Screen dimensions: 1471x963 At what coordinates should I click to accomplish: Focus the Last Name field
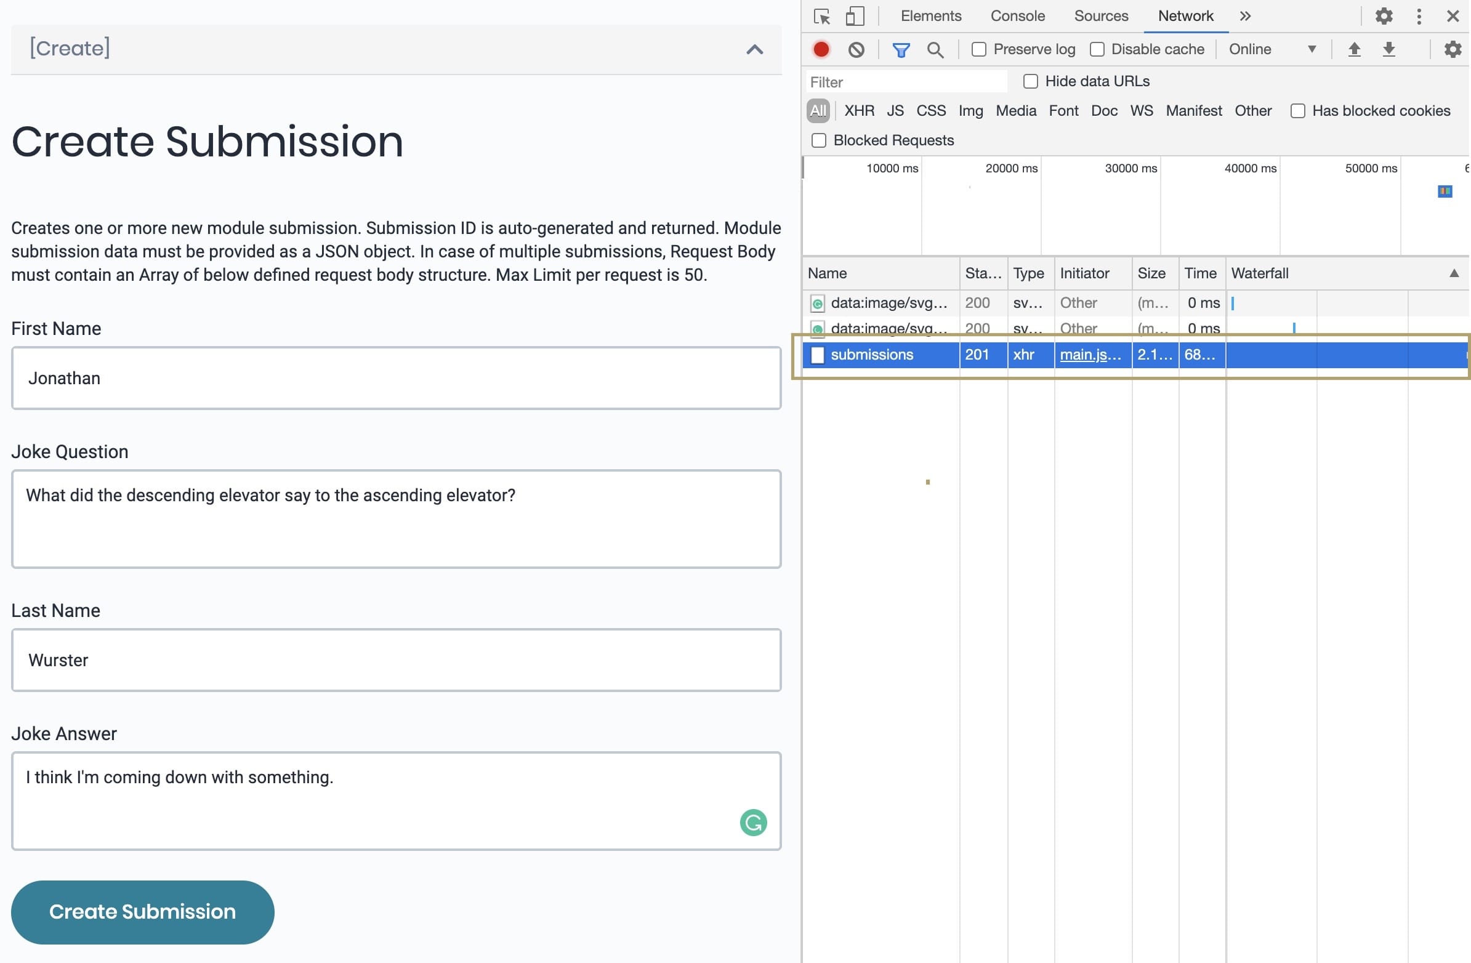point(396,659)
